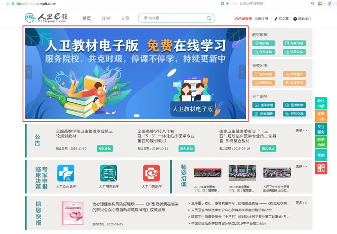The height and width of the screenshot is (234, 337).
Task: Open the 人卫中医助手 app icon
Action: pos(151,173)
